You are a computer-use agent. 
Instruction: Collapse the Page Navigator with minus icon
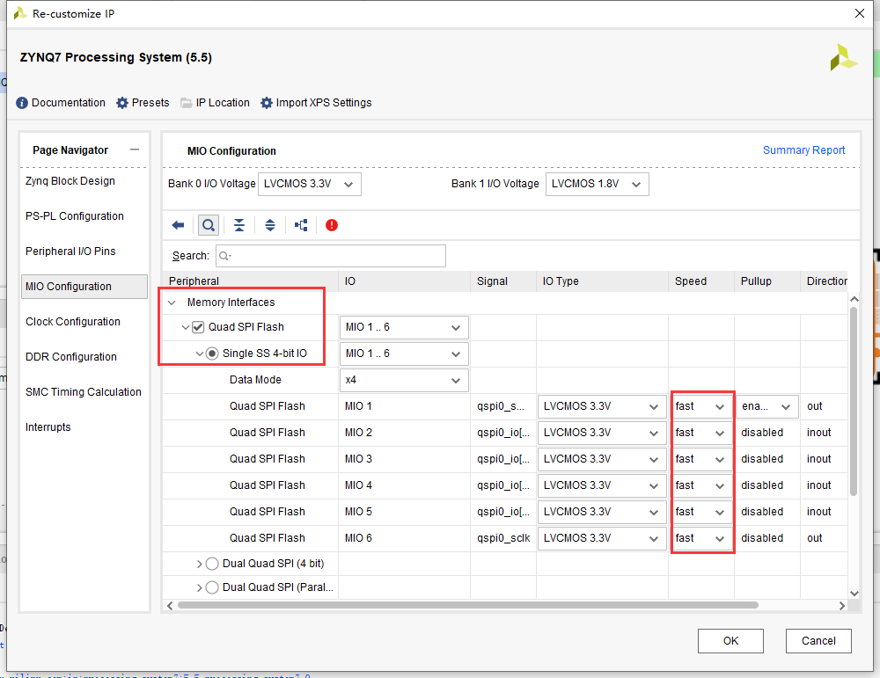point(134,149)
